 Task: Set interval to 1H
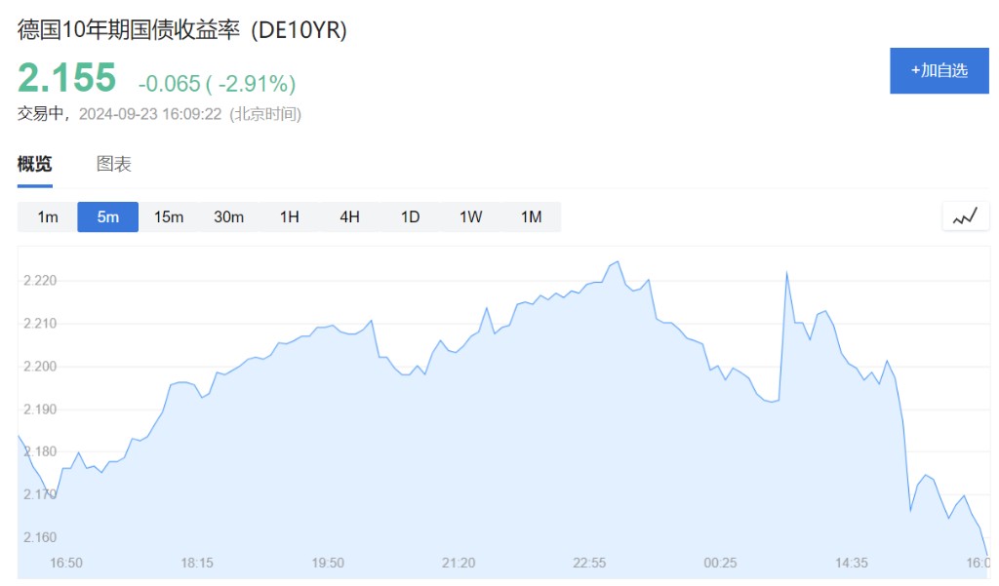pos(290,216)
